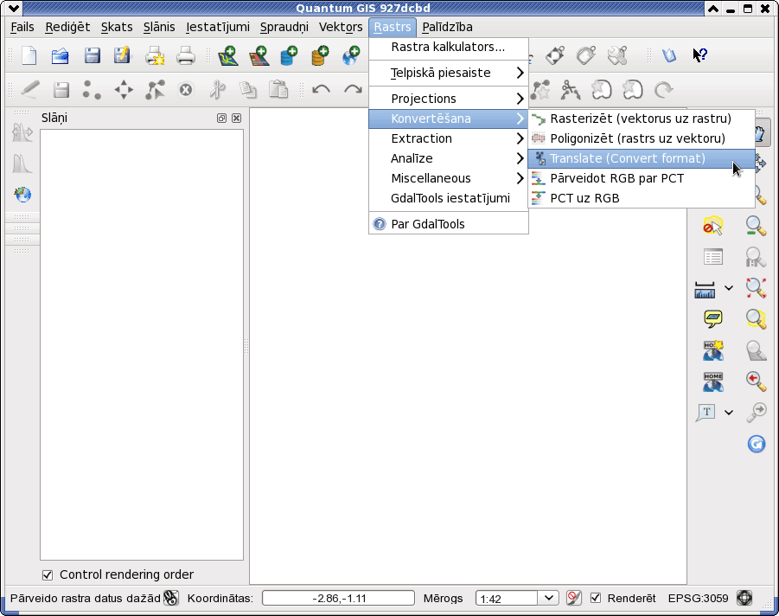Open Par GdalTools about entry
The width and height of the screenshot is (779, 616).
(x=448, y=224)
